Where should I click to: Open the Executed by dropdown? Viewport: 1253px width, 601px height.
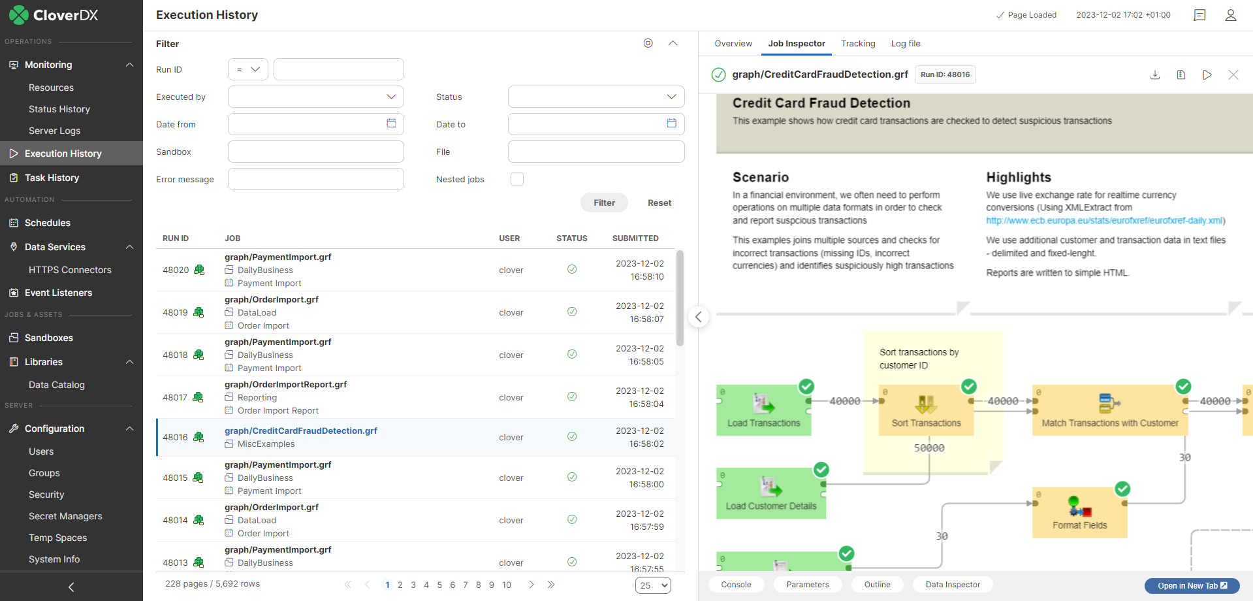[315, 97]
